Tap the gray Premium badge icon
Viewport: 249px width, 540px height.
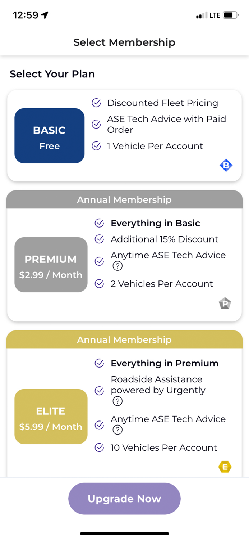click(225, 303)
